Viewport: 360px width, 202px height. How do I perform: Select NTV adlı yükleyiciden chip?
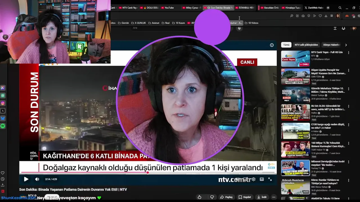(306, 45)
